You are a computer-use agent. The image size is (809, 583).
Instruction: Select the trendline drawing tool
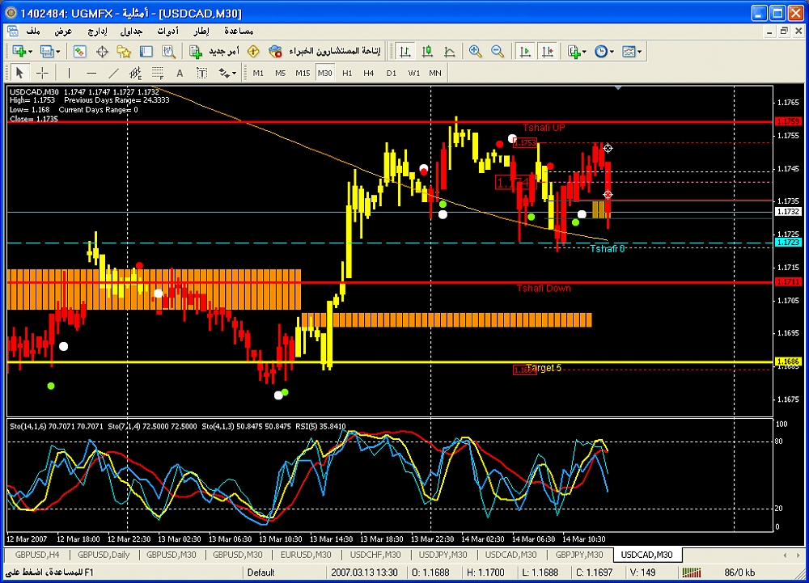113,73
